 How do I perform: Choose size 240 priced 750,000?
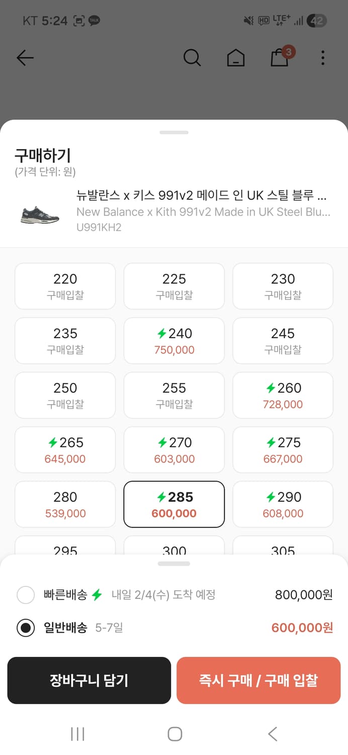point(174,341)
